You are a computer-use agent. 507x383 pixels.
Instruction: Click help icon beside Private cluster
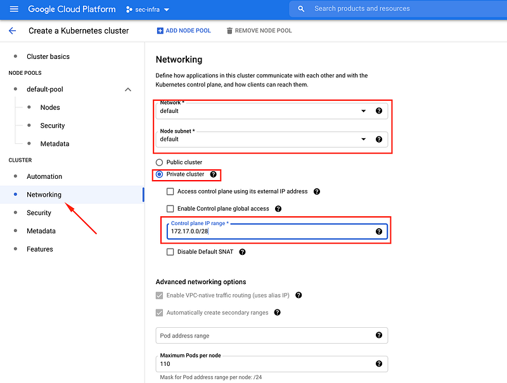point(214,174)
